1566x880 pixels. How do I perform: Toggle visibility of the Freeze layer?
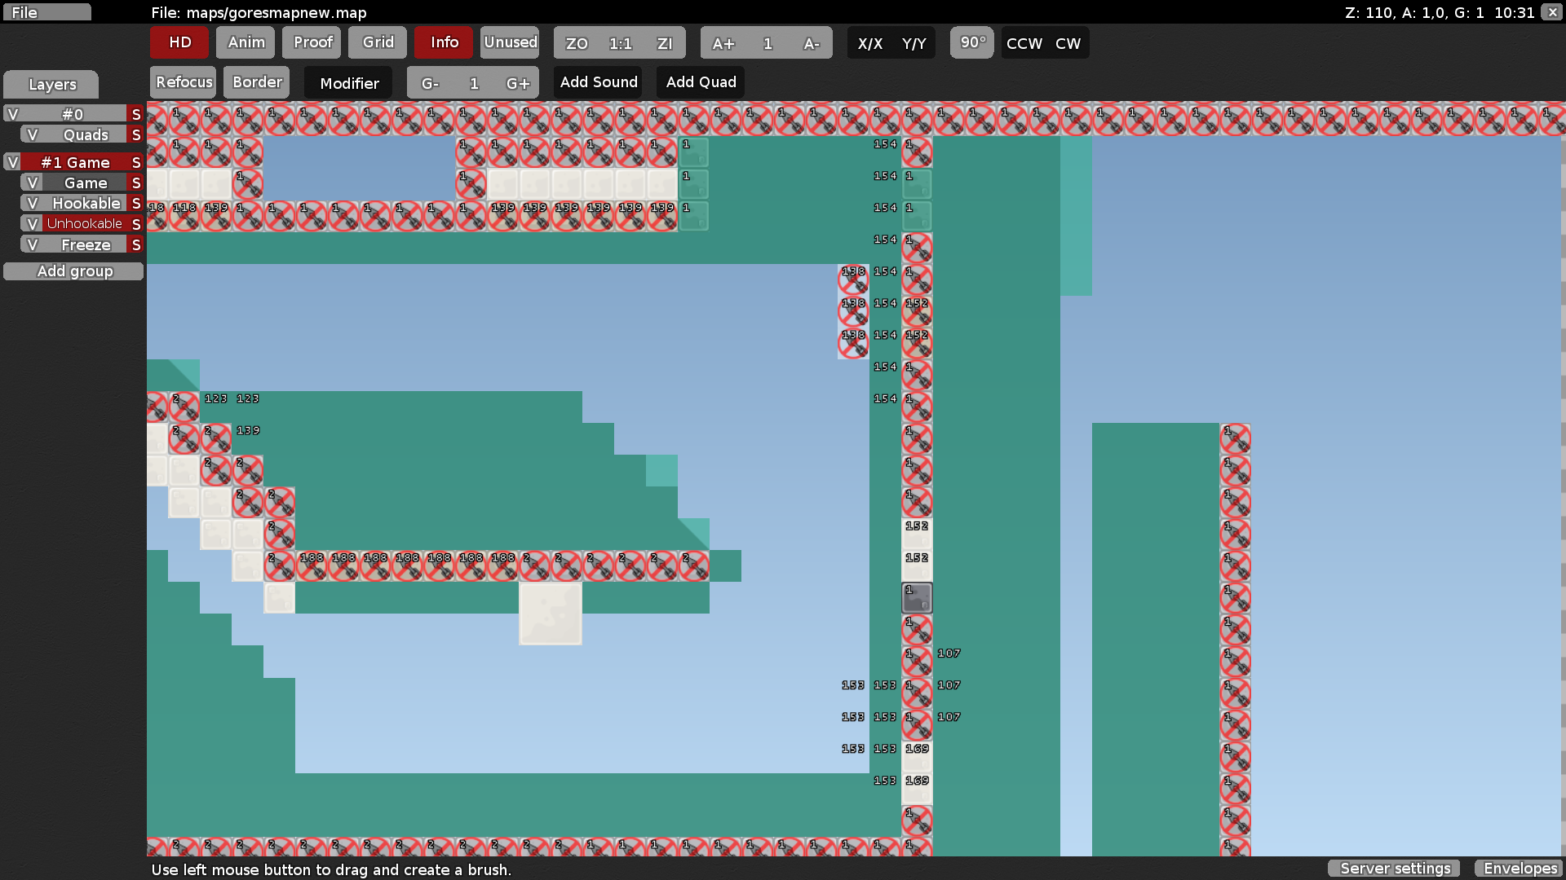33,244
